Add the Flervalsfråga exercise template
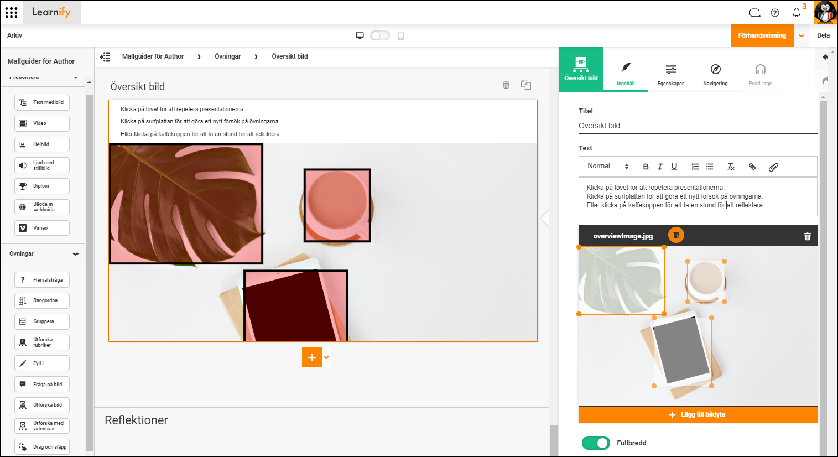 point(42,280)
